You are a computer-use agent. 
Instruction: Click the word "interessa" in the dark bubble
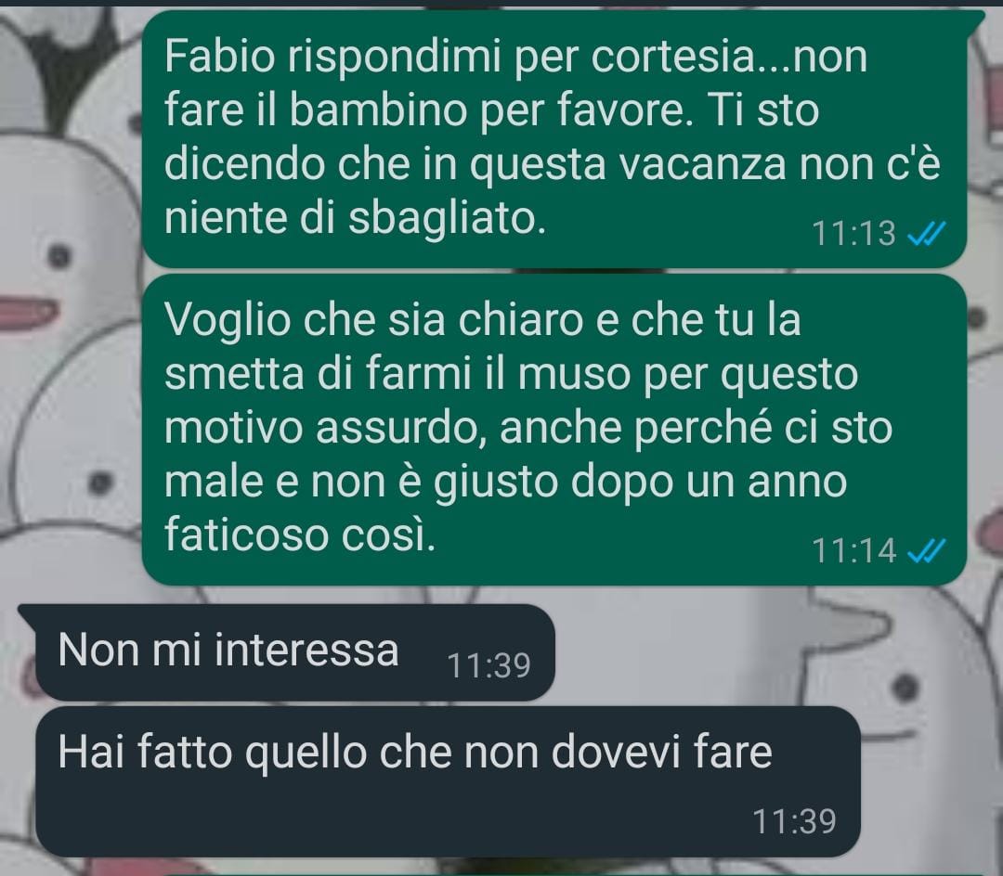tap(306, 651)
